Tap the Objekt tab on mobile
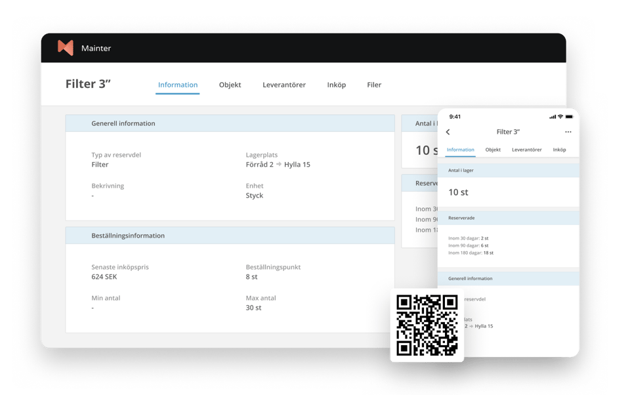630x395 pixels. click(x=493, y=150)
